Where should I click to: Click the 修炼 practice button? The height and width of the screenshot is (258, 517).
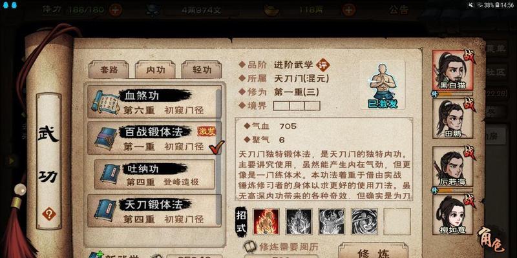373,250
